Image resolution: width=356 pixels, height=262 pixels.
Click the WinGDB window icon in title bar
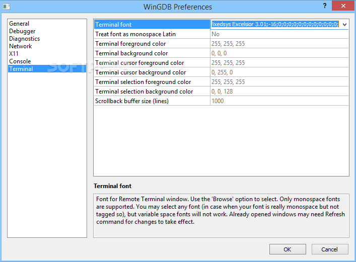click(x=7, y=7)
